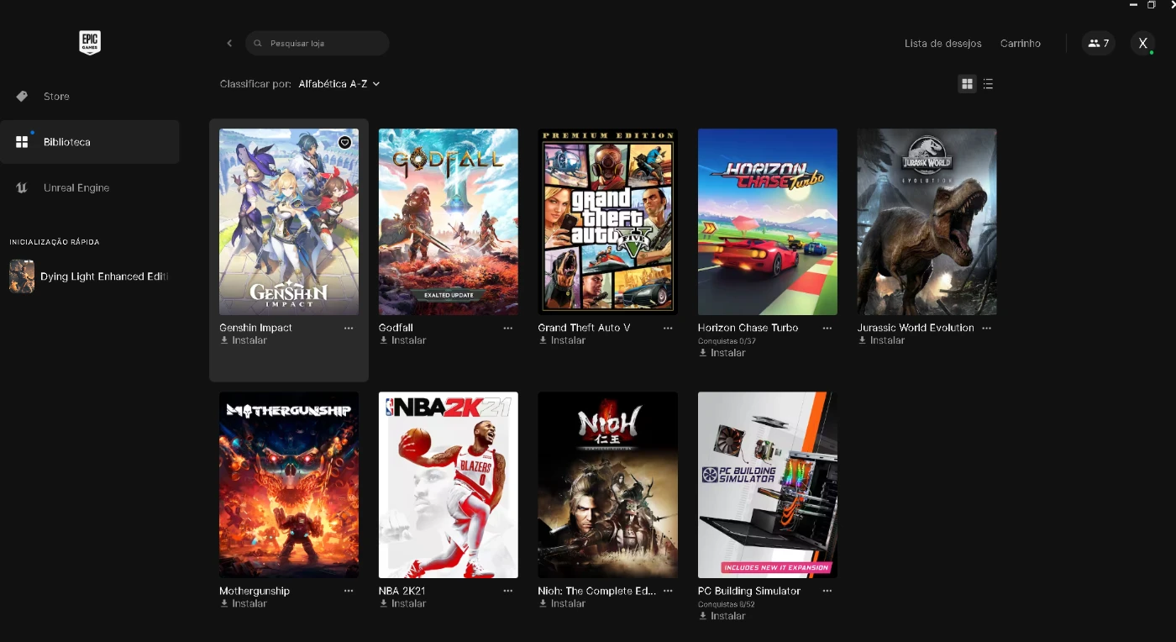
Task: Open Godfall cover art
Action: coord(449,222)
